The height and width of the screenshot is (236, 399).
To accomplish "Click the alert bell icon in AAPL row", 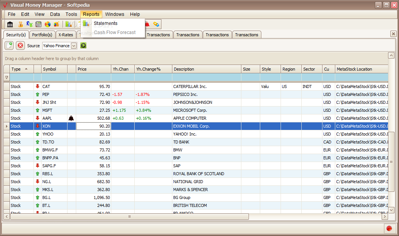I will point(71,118).
